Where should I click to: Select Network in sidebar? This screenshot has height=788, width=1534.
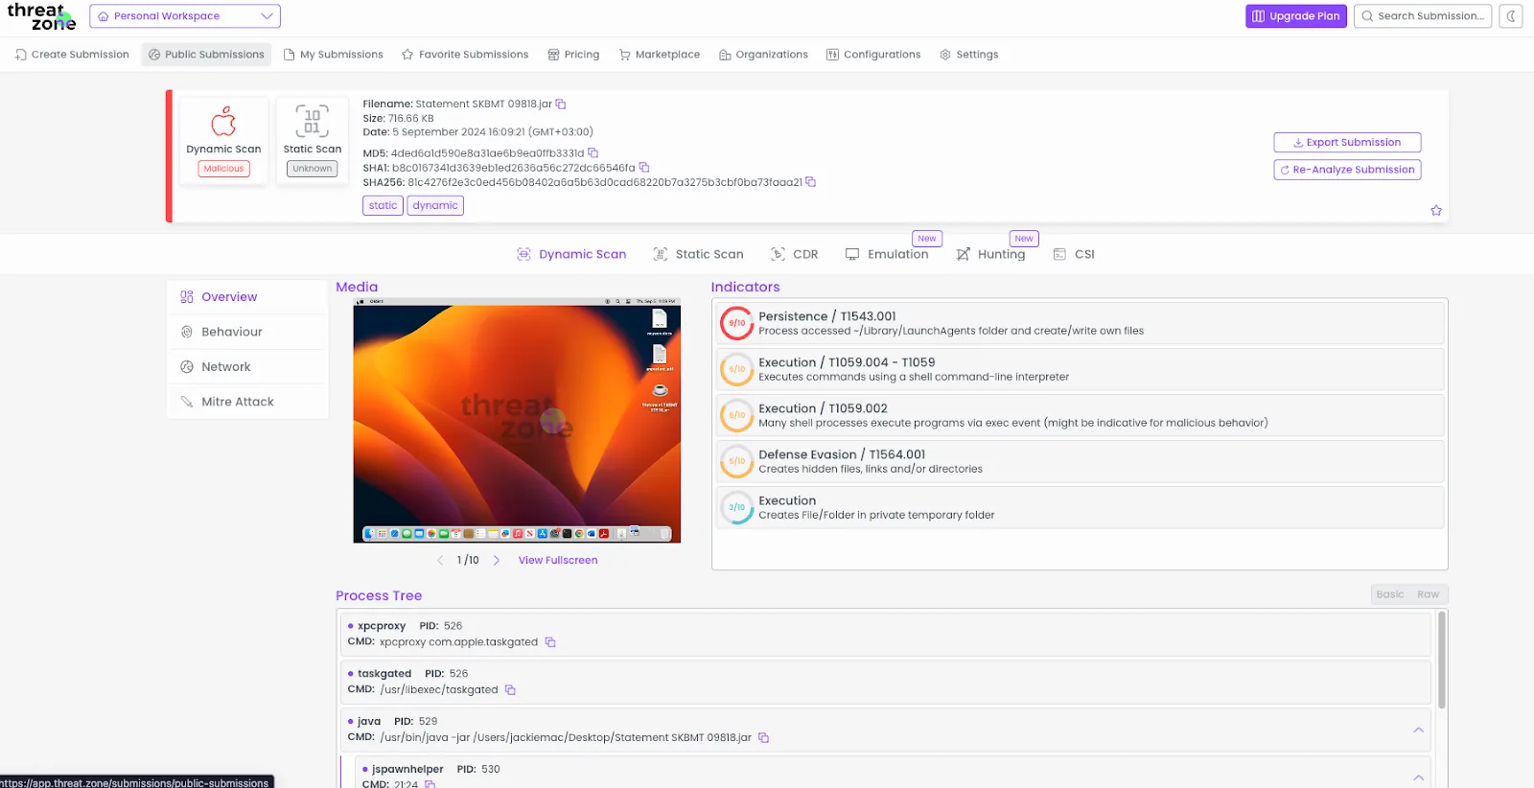[x=247, y=367]
